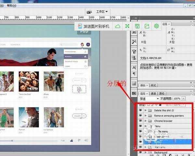Click the green fullscreen expand icon
Screen dimensions: 195x156
pos(128,26)
